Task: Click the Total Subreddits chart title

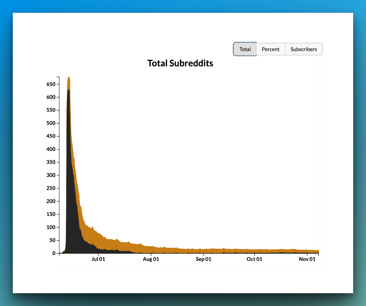Action: (180, 63)
